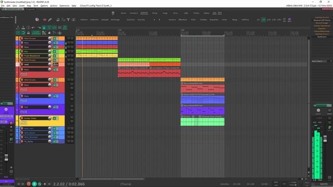Click the time selection bar in ruler
This screenshot has height=187, width=333.
coord(202,36)
